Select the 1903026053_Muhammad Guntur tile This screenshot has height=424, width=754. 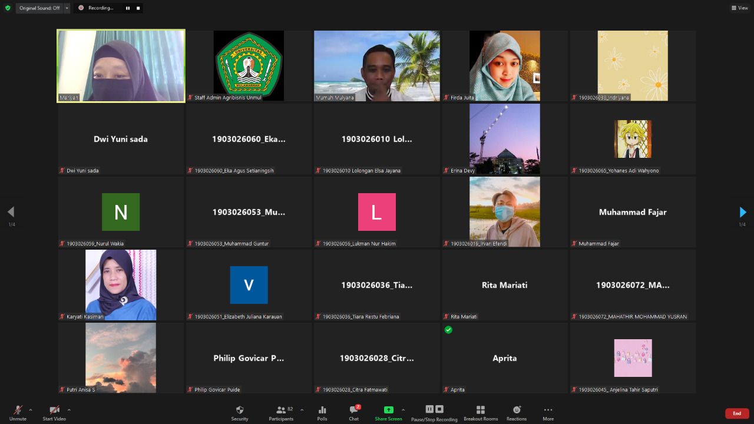tap(249, 212)
